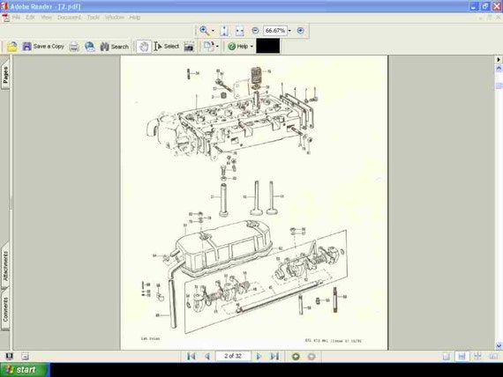Open the File menu
Viewport: 503px width, 377px height.
[x=16, y=18]
